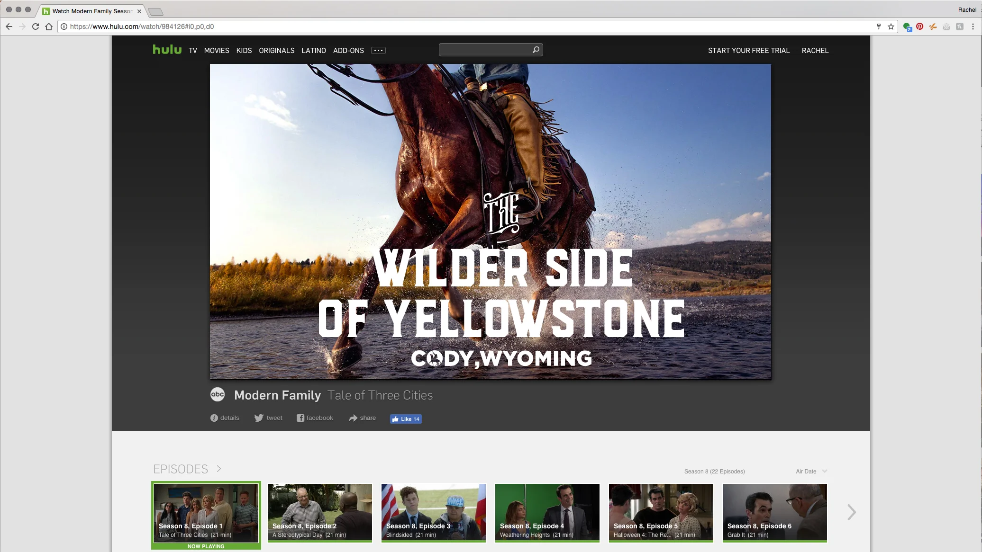Bookmark page with star icon
The width and height of the screenshot is (982, 552).
coord(891,27)
